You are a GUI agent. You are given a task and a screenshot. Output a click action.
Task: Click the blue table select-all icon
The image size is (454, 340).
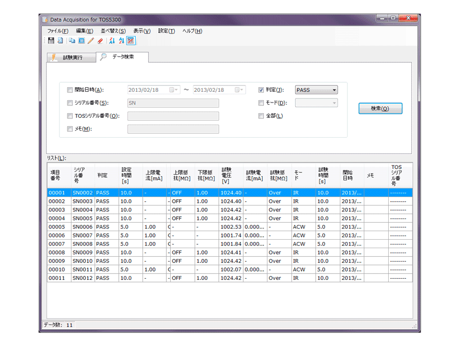(x=82, y=41)
